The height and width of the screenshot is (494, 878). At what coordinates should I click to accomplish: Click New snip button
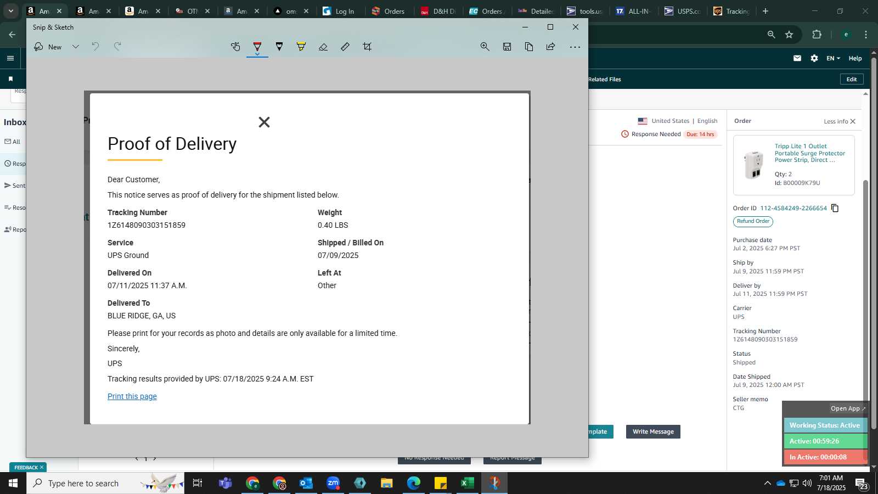[x=48, y=47]
